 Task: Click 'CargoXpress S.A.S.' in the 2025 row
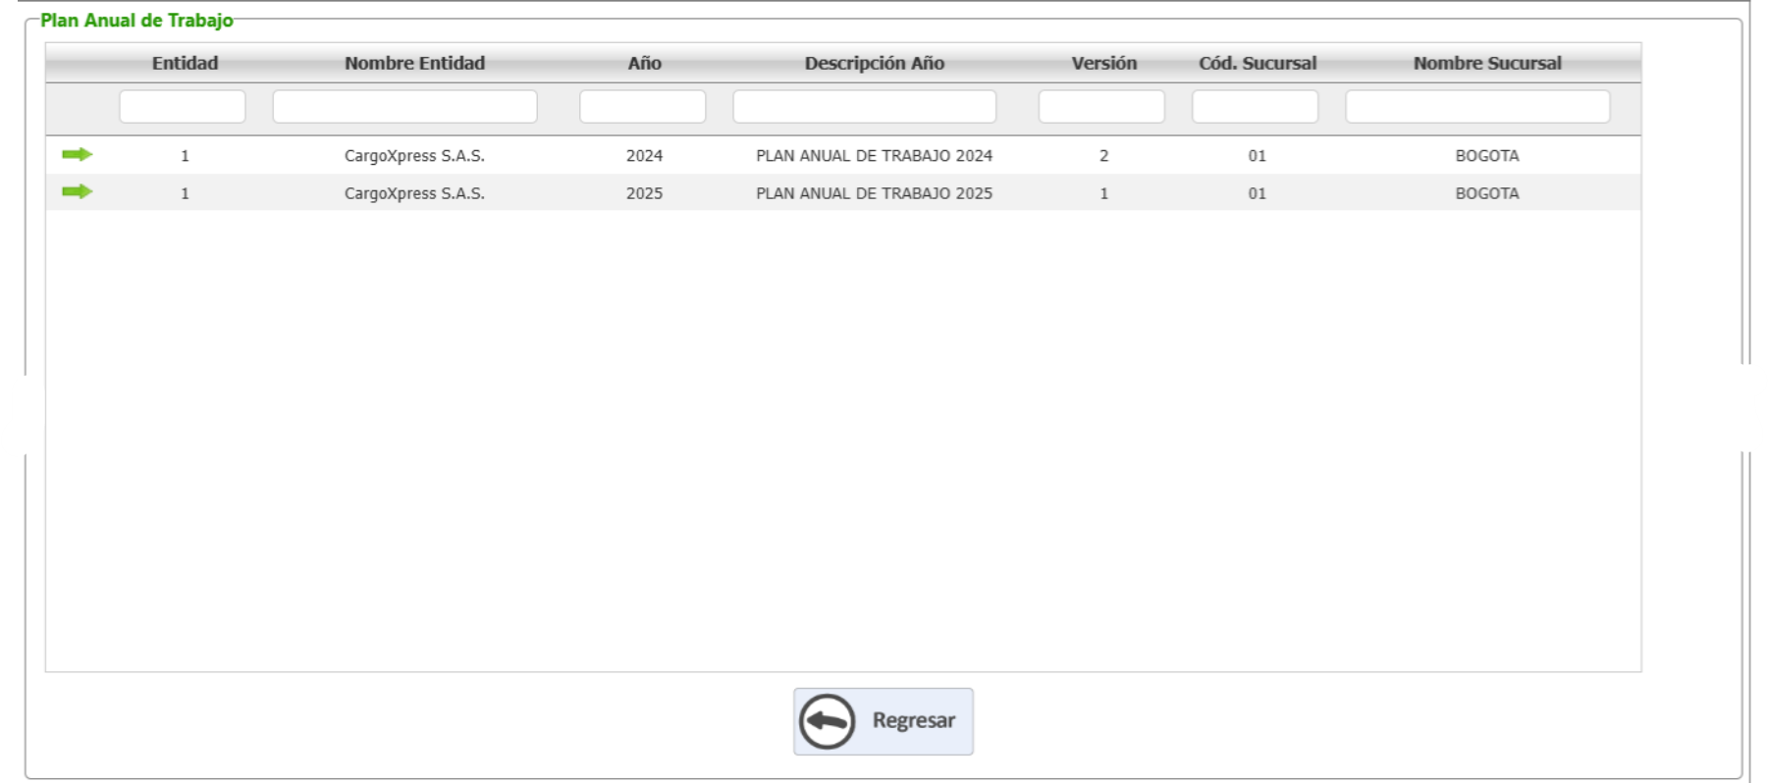(414, 193)
